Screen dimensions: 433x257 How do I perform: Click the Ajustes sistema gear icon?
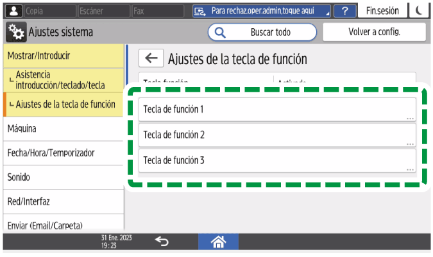point(15,32)
